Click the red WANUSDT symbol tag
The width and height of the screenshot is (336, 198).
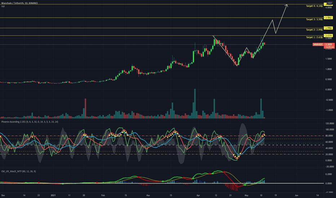[x=318, y=45]
